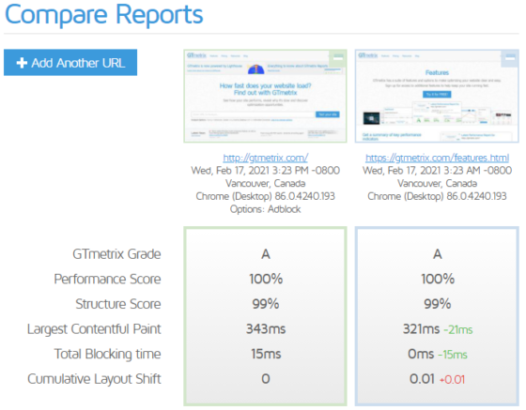The height and width of the screenshot is (410, 526).
Task: Click the red +0.01 layout shift difference
Action: pos(452,380)
